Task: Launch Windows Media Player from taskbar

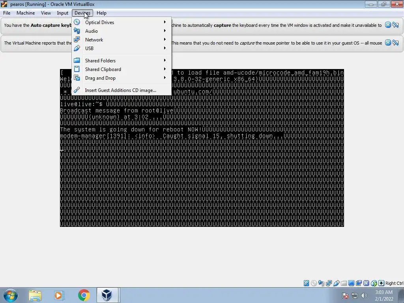Action: 59,295
